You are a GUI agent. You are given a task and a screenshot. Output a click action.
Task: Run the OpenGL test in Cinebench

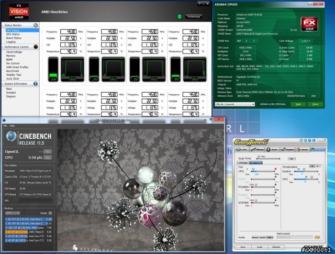click(x=48, y=151)
